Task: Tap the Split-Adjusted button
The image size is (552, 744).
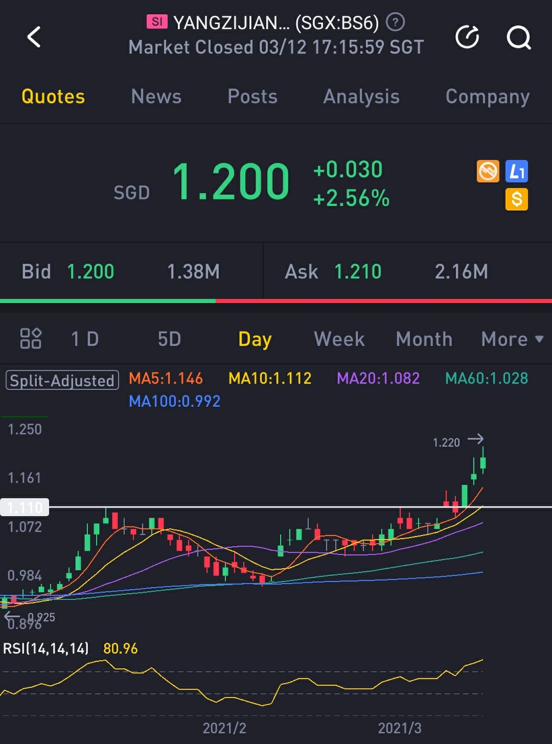Action: click(x=62, y=380)
